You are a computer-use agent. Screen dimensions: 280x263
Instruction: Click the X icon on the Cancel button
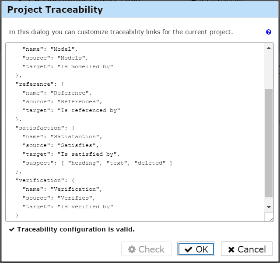231,249
